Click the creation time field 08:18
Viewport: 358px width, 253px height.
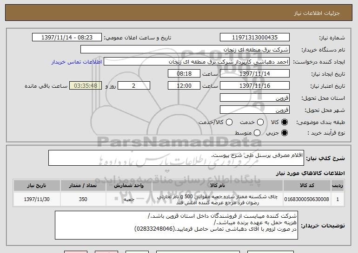[x=184, y=73]
